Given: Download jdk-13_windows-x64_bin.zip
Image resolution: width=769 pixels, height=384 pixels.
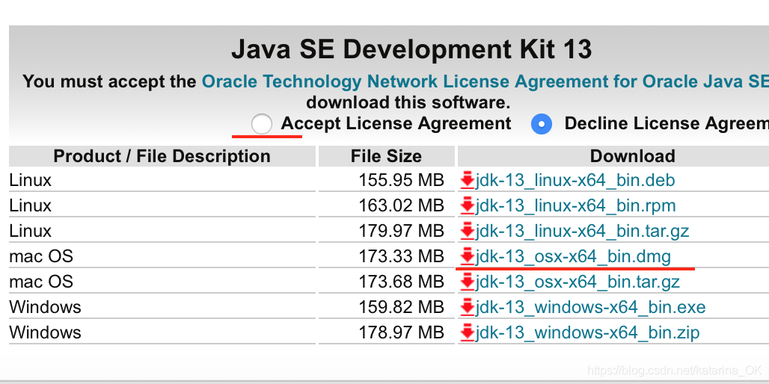Looking at the screenshot, I should tap(587, 333).
